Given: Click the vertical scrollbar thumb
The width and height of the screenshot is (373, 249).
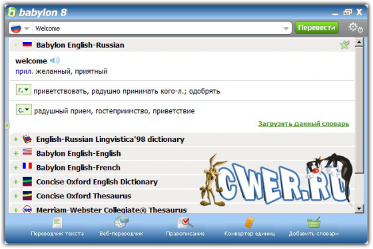Looking at the screenshot, I should coord(359,110).
